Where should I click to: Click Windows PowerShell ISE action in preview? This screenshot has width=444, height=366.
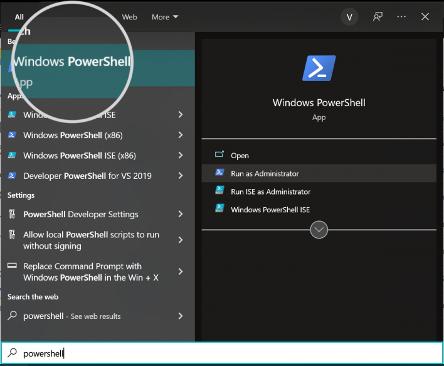click(319, 210)
